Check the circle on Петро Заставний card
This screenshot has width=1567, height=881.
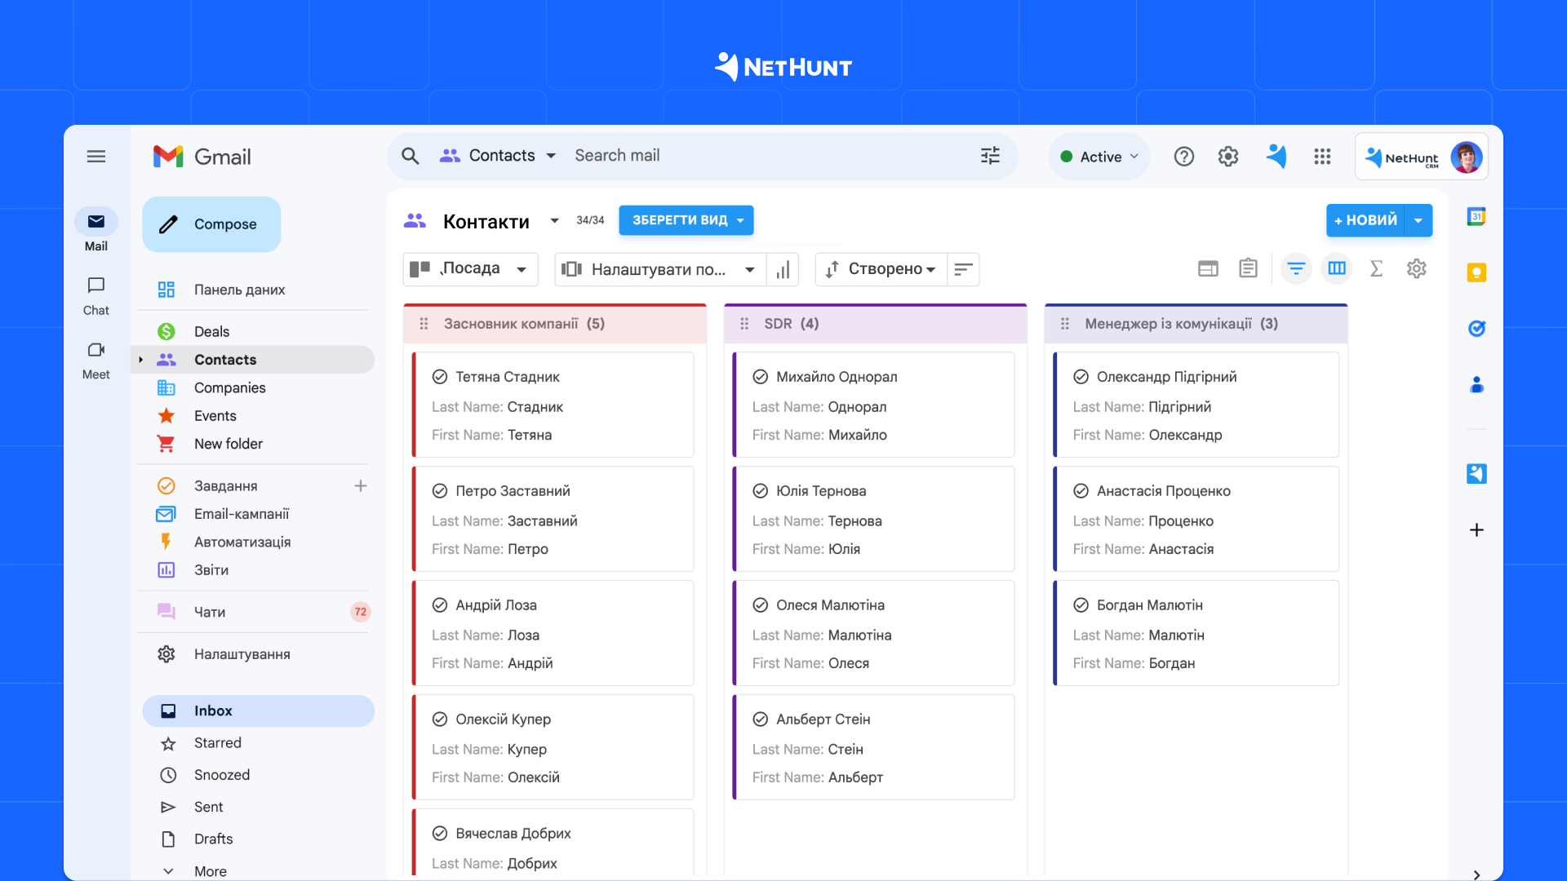439,491
